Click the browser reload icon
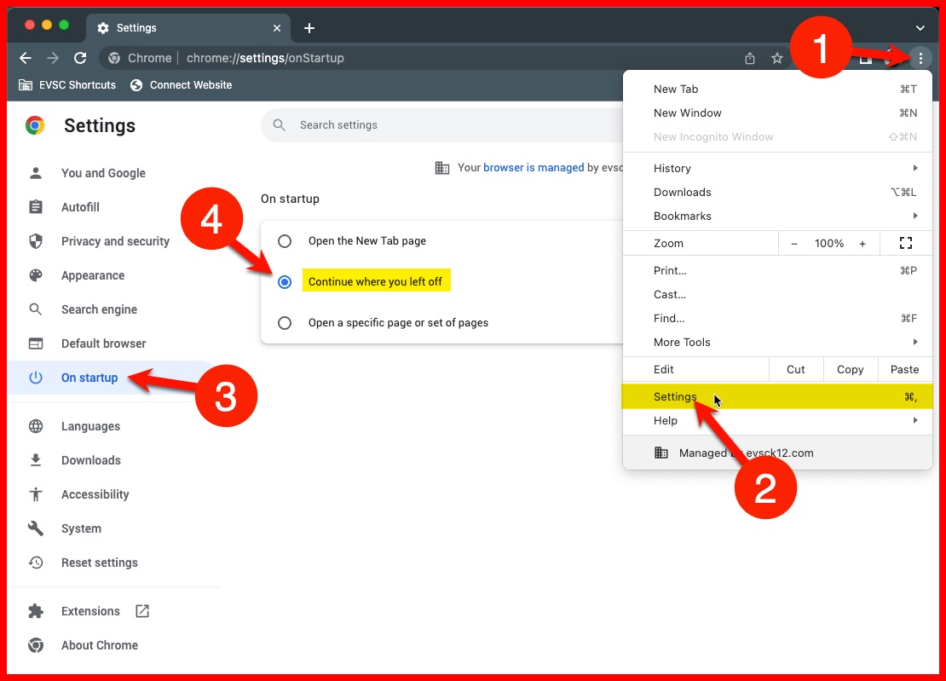This screenshot has height=681, width=946. [x=80, y=58]
